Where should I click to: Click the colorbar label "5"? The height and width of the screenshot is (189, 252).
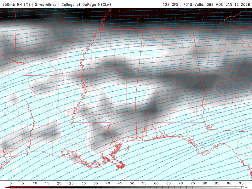(23, 183)
